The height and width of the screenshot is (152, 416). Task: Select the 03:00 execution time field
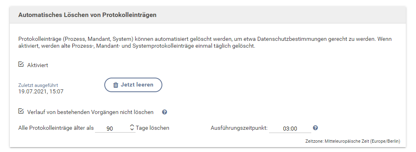290,129
